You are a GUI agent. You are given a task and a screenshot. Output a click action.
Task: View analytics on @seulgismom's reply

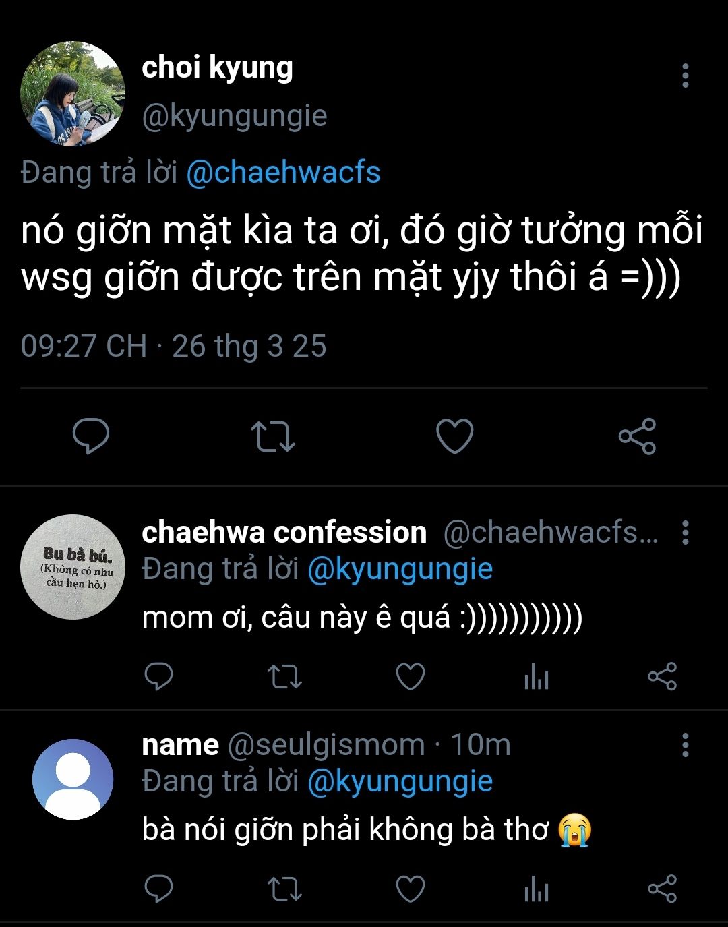point(537,889)
